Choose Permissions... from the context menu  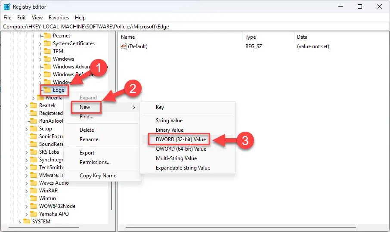pyautogui.click(x=103, y=162)
